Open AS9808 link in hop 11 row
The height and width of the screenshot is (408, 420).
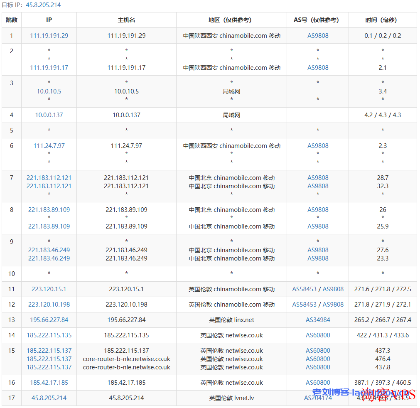(x=333, y=289)
